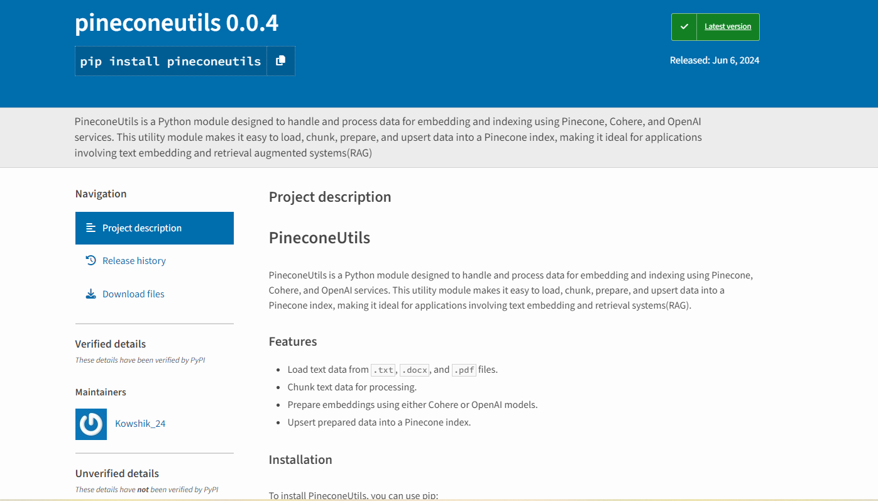Copy the pip install command using the clipboard icon

click(281, 60)
